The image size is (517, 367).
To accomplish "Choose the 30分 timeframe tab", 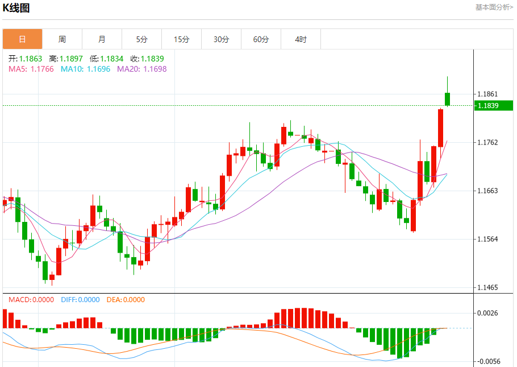I will (x=221, y=39).
